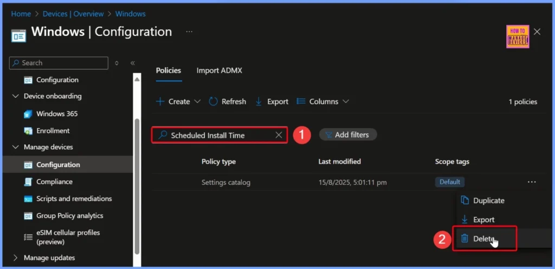This screenshot has width=555, height=269.
Task: Click the Scheduled Install Time search box
Action: 220,135
